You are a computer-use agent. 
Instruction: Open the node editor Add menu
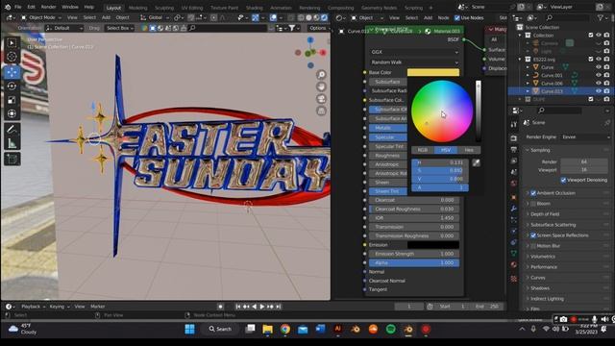[x=428, y=17]
